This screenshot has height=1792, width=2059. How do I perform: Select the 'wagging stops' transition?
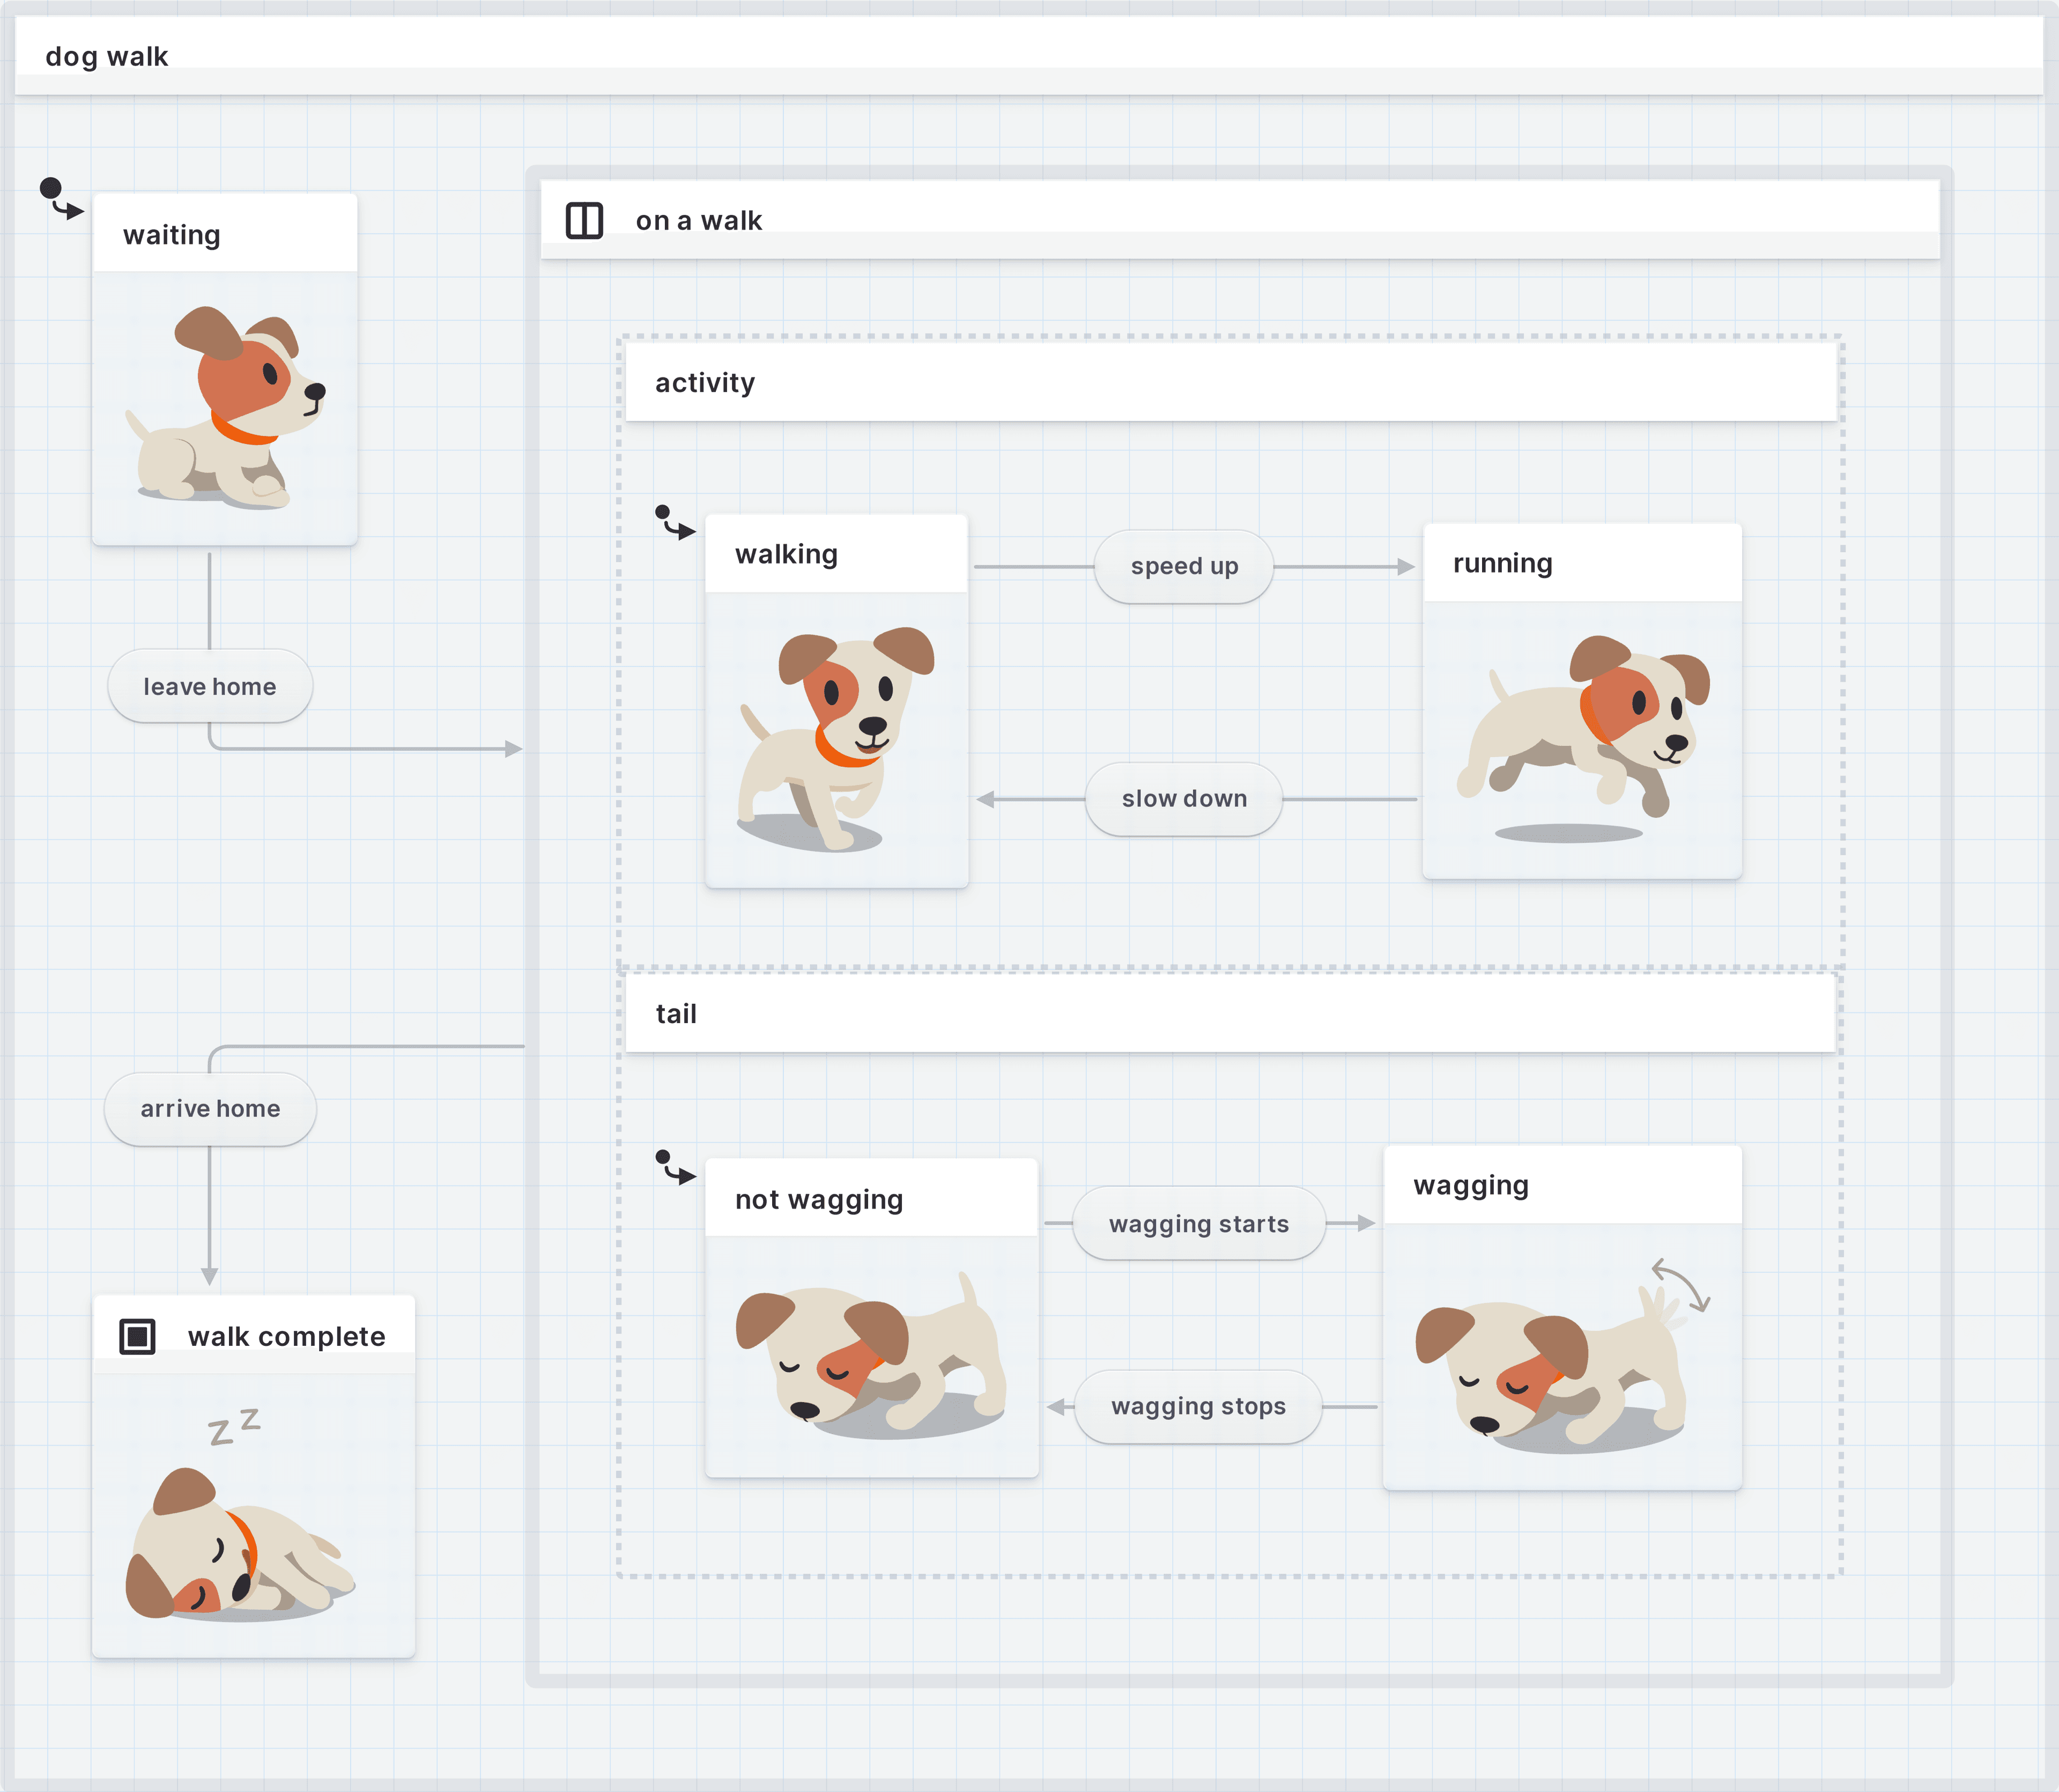tap(1198, 1407)
